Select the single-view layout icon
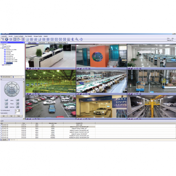 click(x=27, y=39)
